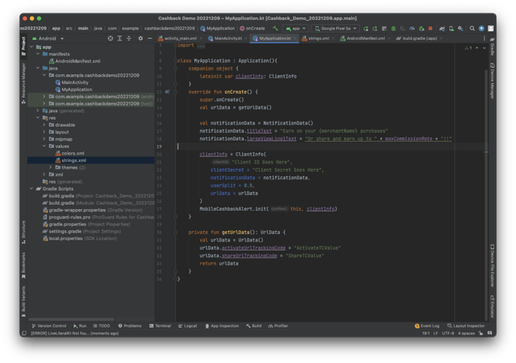The width and height of the screenshot is (516, 363).
Task: Click the Build hammer icon in toolbar
Action: 276,28
